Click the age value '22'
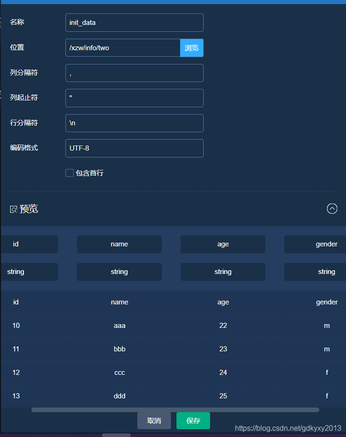 223,326
